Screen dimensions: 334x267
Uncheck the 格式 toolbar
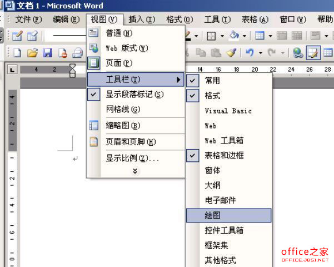pyautogui.click(x=229, y=96)
